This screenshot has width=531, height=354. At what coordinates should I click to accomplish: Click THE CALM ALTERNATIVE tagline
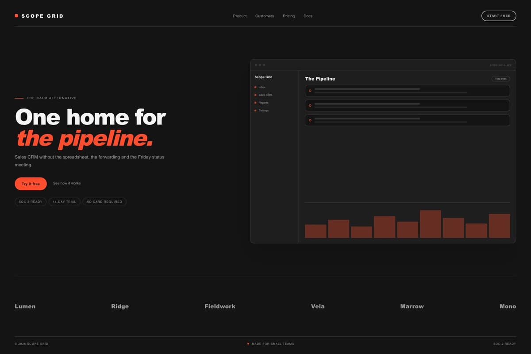(x=52, y=98)
